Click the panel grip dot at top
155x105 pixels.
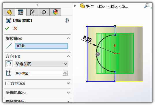pos(38,5)
